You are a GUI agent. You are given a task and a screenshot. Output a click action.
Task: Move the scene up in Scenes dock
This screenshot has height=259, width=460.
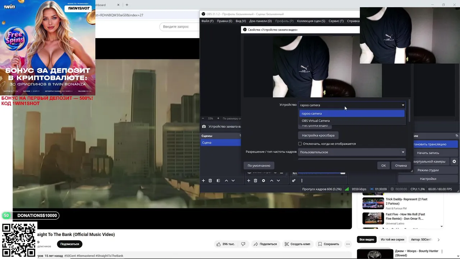click(x=226, y=181)
